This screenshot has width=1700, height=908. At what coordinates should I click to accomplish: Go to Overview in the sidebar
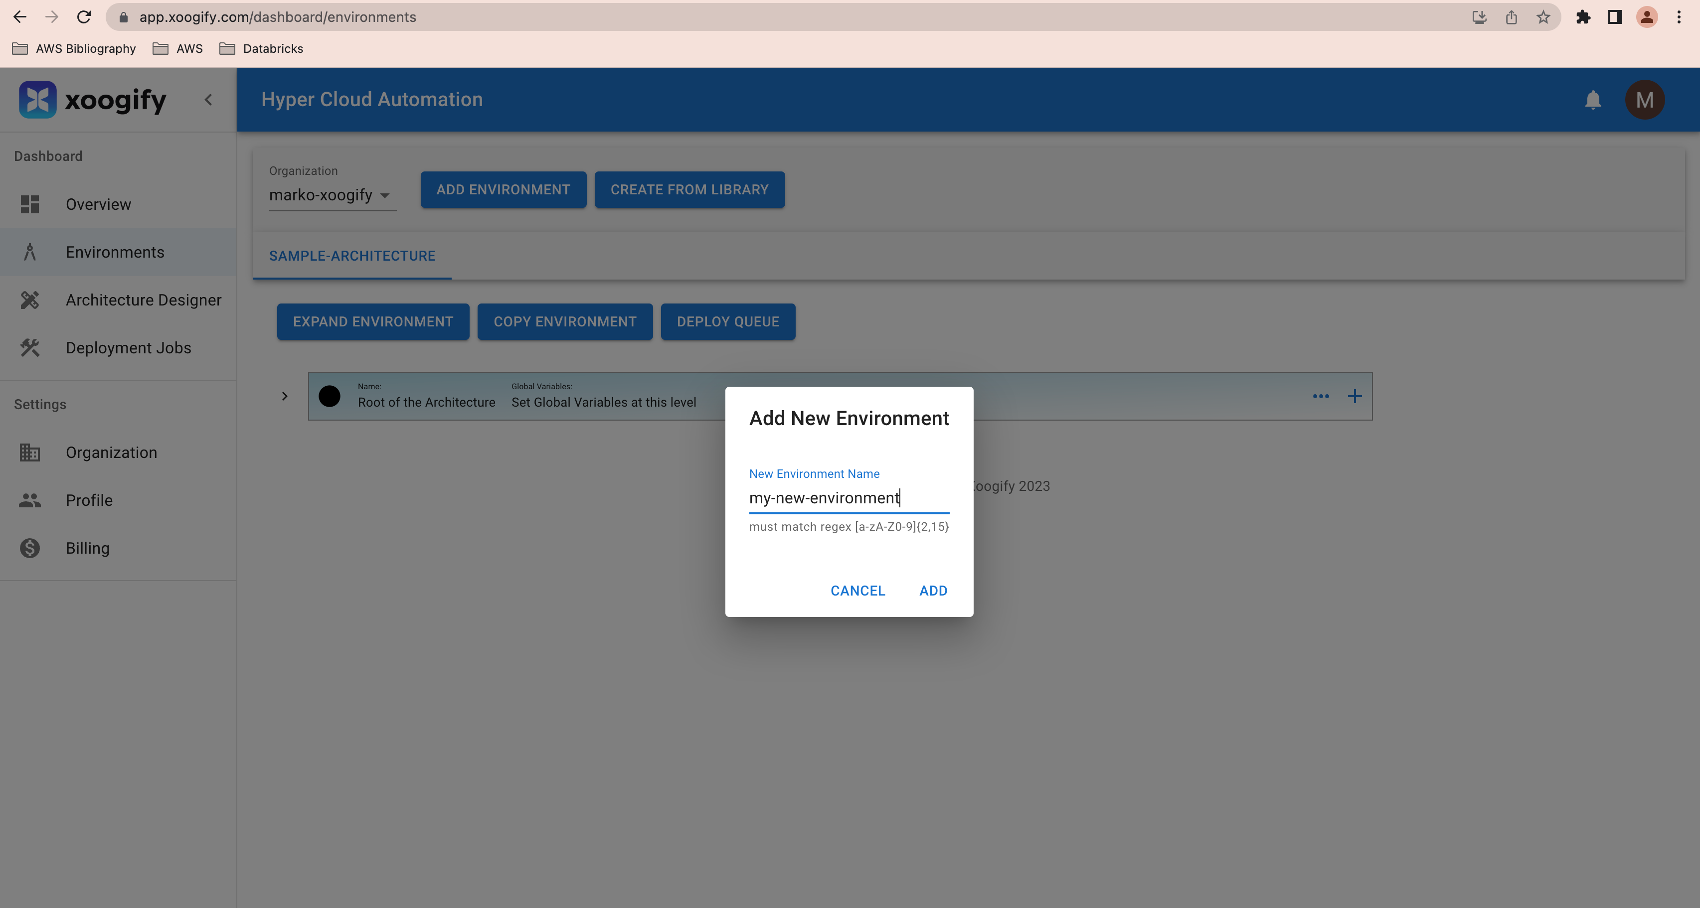pyautogui.click(x=98, y=204)
